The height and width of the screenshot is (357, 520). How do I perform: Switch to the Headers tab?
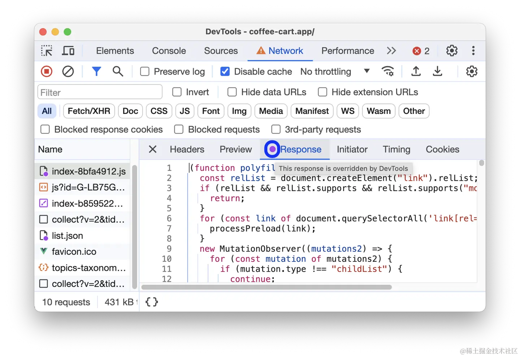point(187,149)
